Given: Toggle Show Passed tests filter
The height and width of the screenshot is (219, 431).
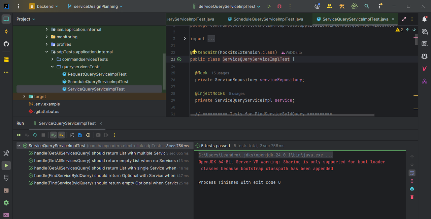Looking at the screenshot, I should pos(54,135).
